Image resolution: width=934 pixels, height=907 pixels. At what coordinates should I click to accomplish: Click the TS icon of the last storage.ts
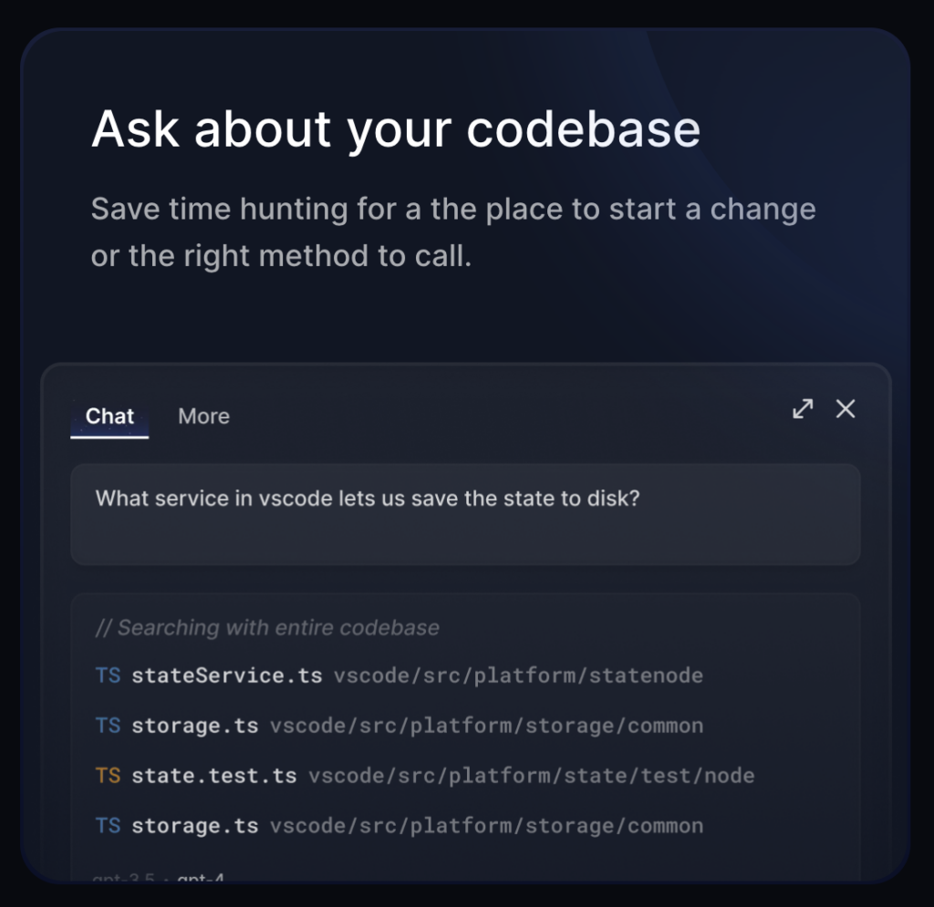click(x=108, y=826)
